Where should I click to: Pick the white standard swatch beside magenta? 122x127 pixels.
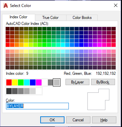click(45, 82)
